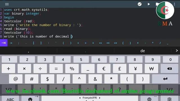Screen dimensions: 180x101
Task: Tap the underscore key on keyboard
Action: click(x=88, y=68)
